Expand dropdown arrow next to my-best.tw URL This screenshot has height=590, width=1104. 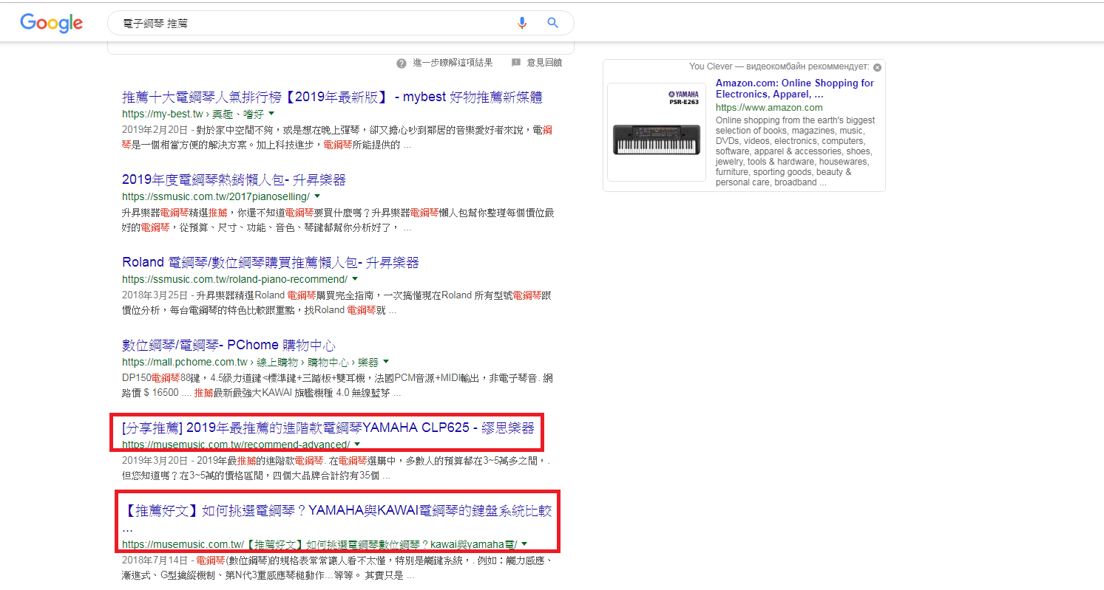(271, 114)
